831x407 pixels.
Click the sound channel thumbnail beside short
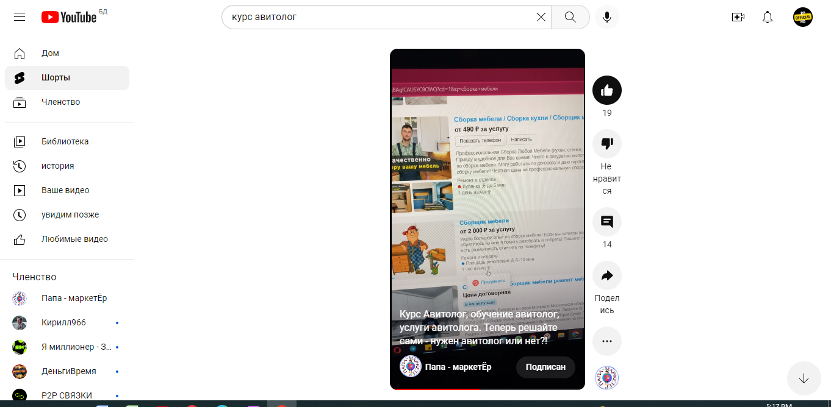coord(607,378)
